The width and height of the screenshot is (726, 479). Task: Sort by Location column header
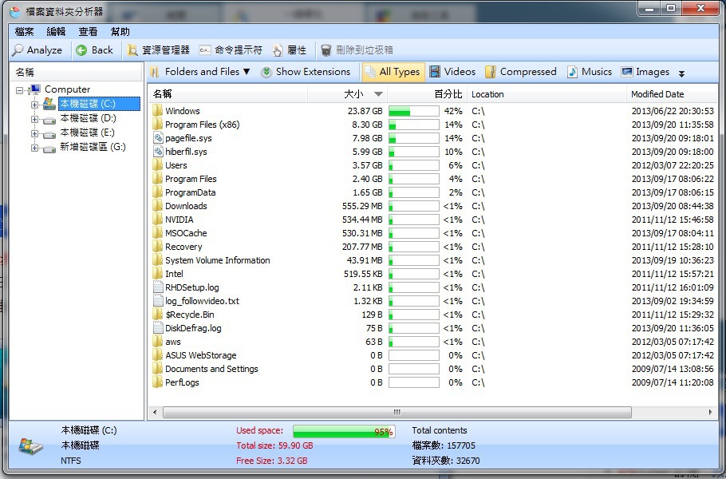point(546,94)
